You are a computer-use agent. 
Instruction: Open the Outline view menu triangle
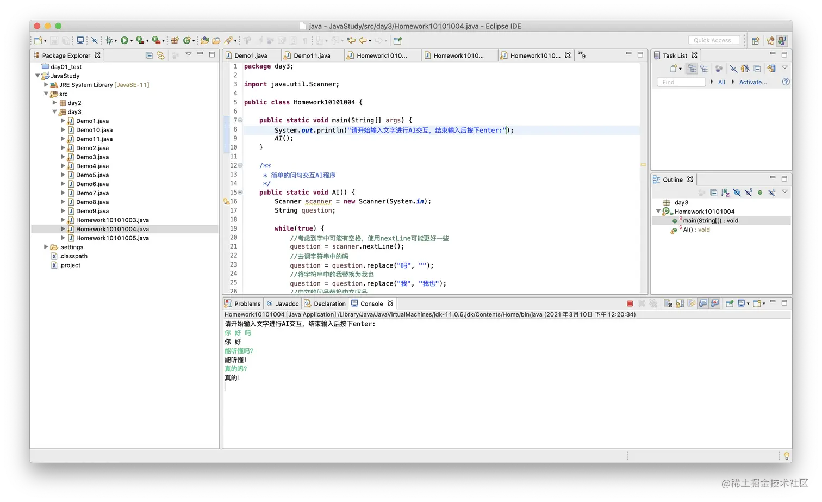click(784, 191)
